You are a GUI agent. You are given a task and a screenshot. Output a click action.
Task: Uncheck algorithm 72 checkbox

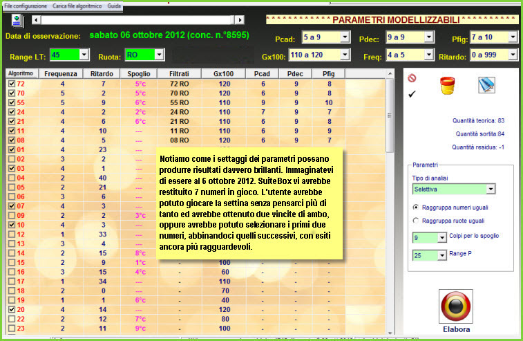[11, 84]
